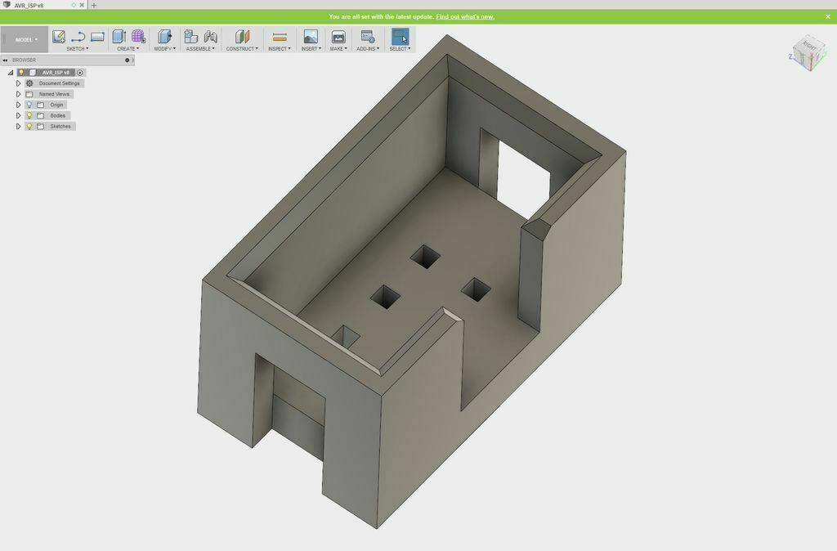Open the CREATE dropdown menu
The width and height of the screenshot is (837, 551).
coord(128,48)
